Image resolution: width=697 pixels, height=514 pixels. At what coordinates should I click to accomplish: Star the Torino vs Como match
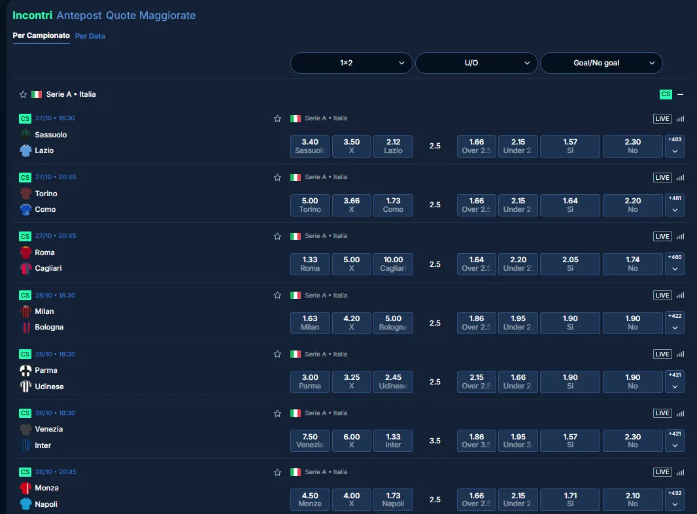tap(277, 177)
